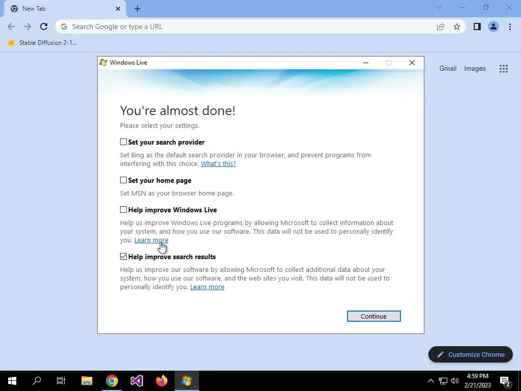Image resolution: width=521 pixels, height=391 pixels.
Task: Close the Windows Live dialog
Action: click(x=412, y=63)
